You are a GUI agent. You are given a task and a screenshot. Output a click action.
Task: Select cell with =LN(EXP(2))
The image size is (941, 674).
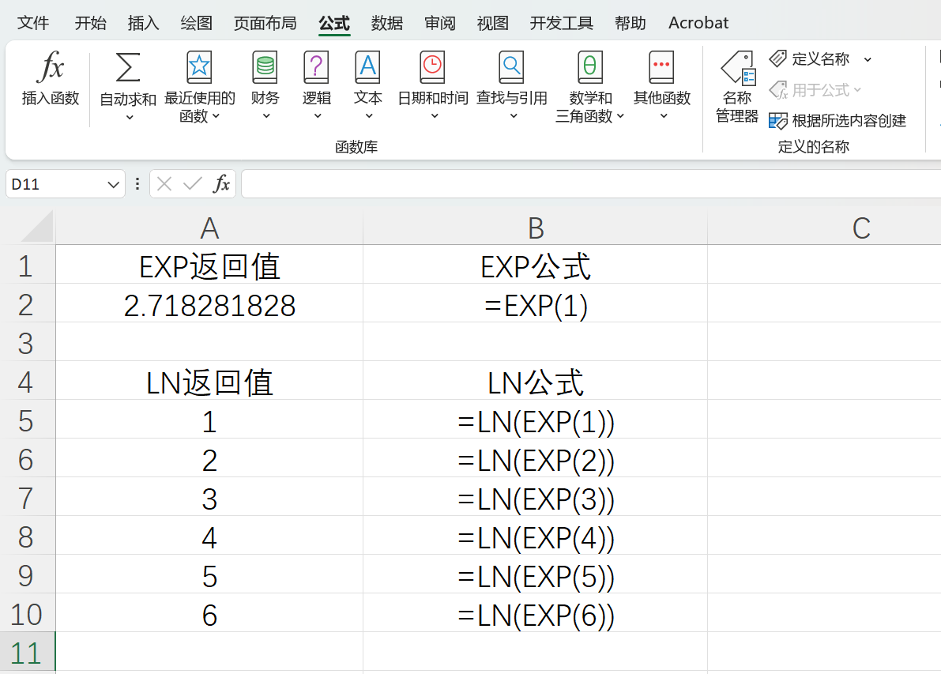click(x=536, y=460)
